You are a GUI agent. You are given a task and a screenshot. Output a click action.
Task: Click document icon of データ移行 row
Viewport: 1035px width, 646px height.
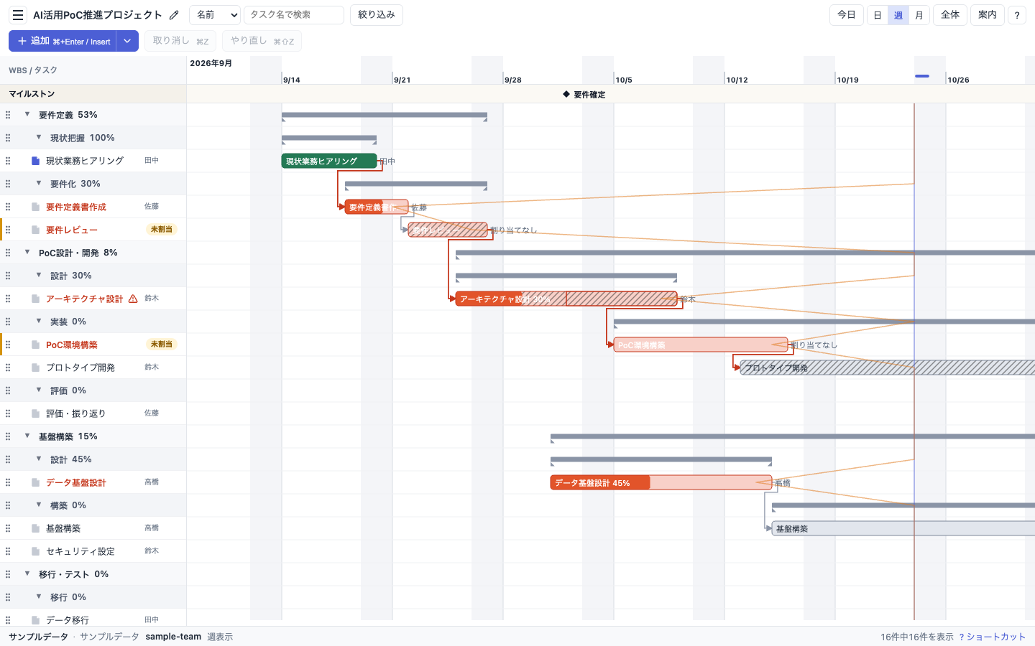(x=35, y=620)
